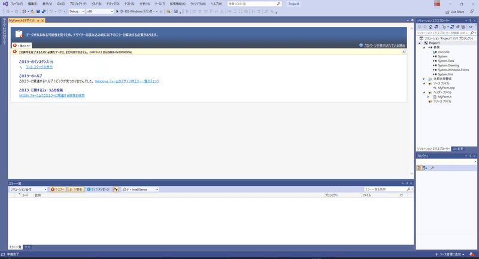Click the Categorized icon in Properties panel
The width and height of the screenshot is (479, 259).
click(420, 168)
